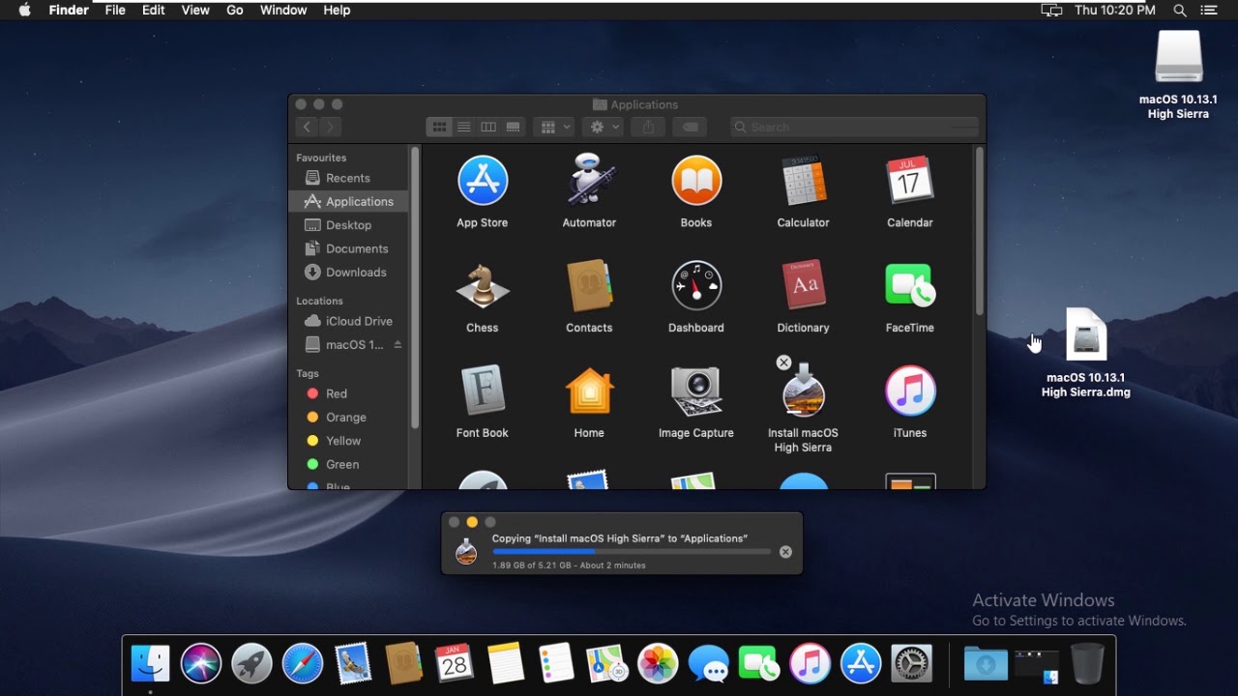Filter by the Orange tag
Viewport: 1238px width, 696px height.
click(x=348, y=418)
